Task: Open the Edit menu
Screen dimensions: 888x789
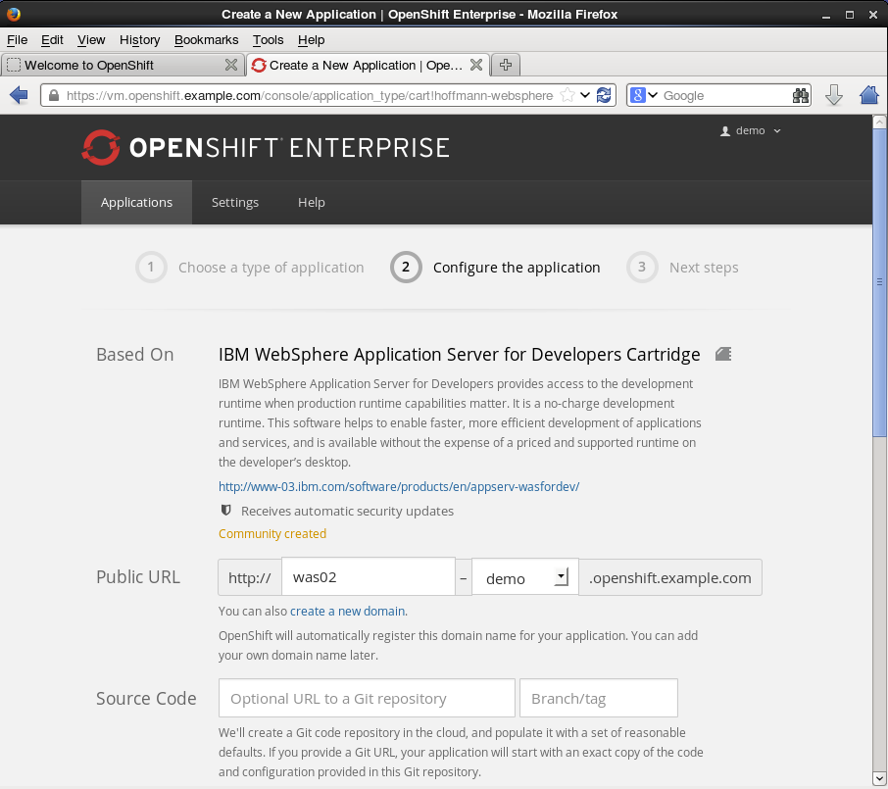Action: [x=52, y=39]
